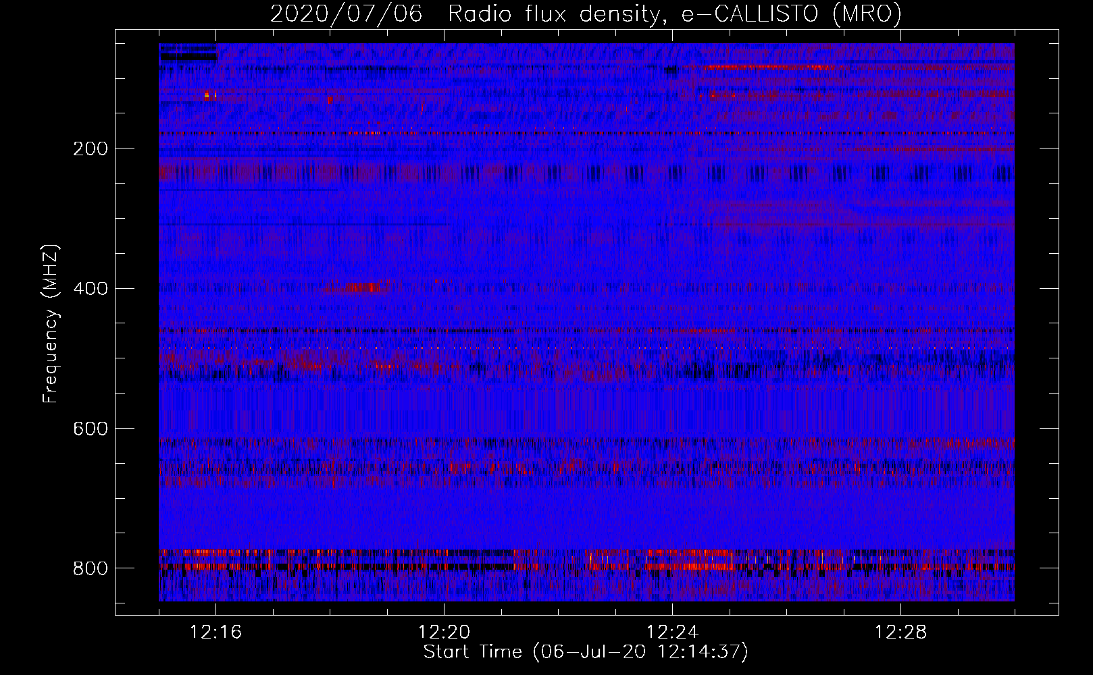Select the 600 frequency tick label
This screenshot has height=675, width=1093.
tap(91, 429)
